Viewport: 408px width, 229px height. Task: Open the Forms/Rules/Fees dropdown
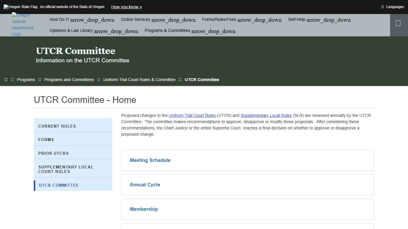tap(241, 20)
